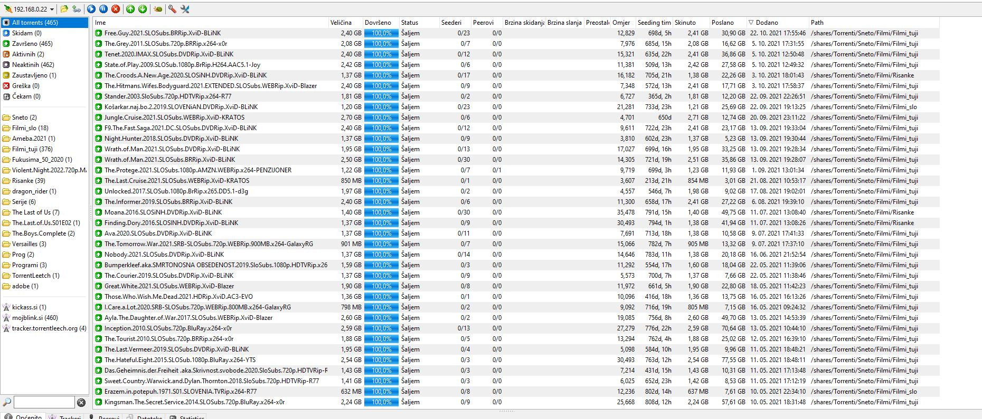Sort by the Dovršeno column header
Image resolution: width=982 pixels, height=419 pixels.
(x=381, y=23)
